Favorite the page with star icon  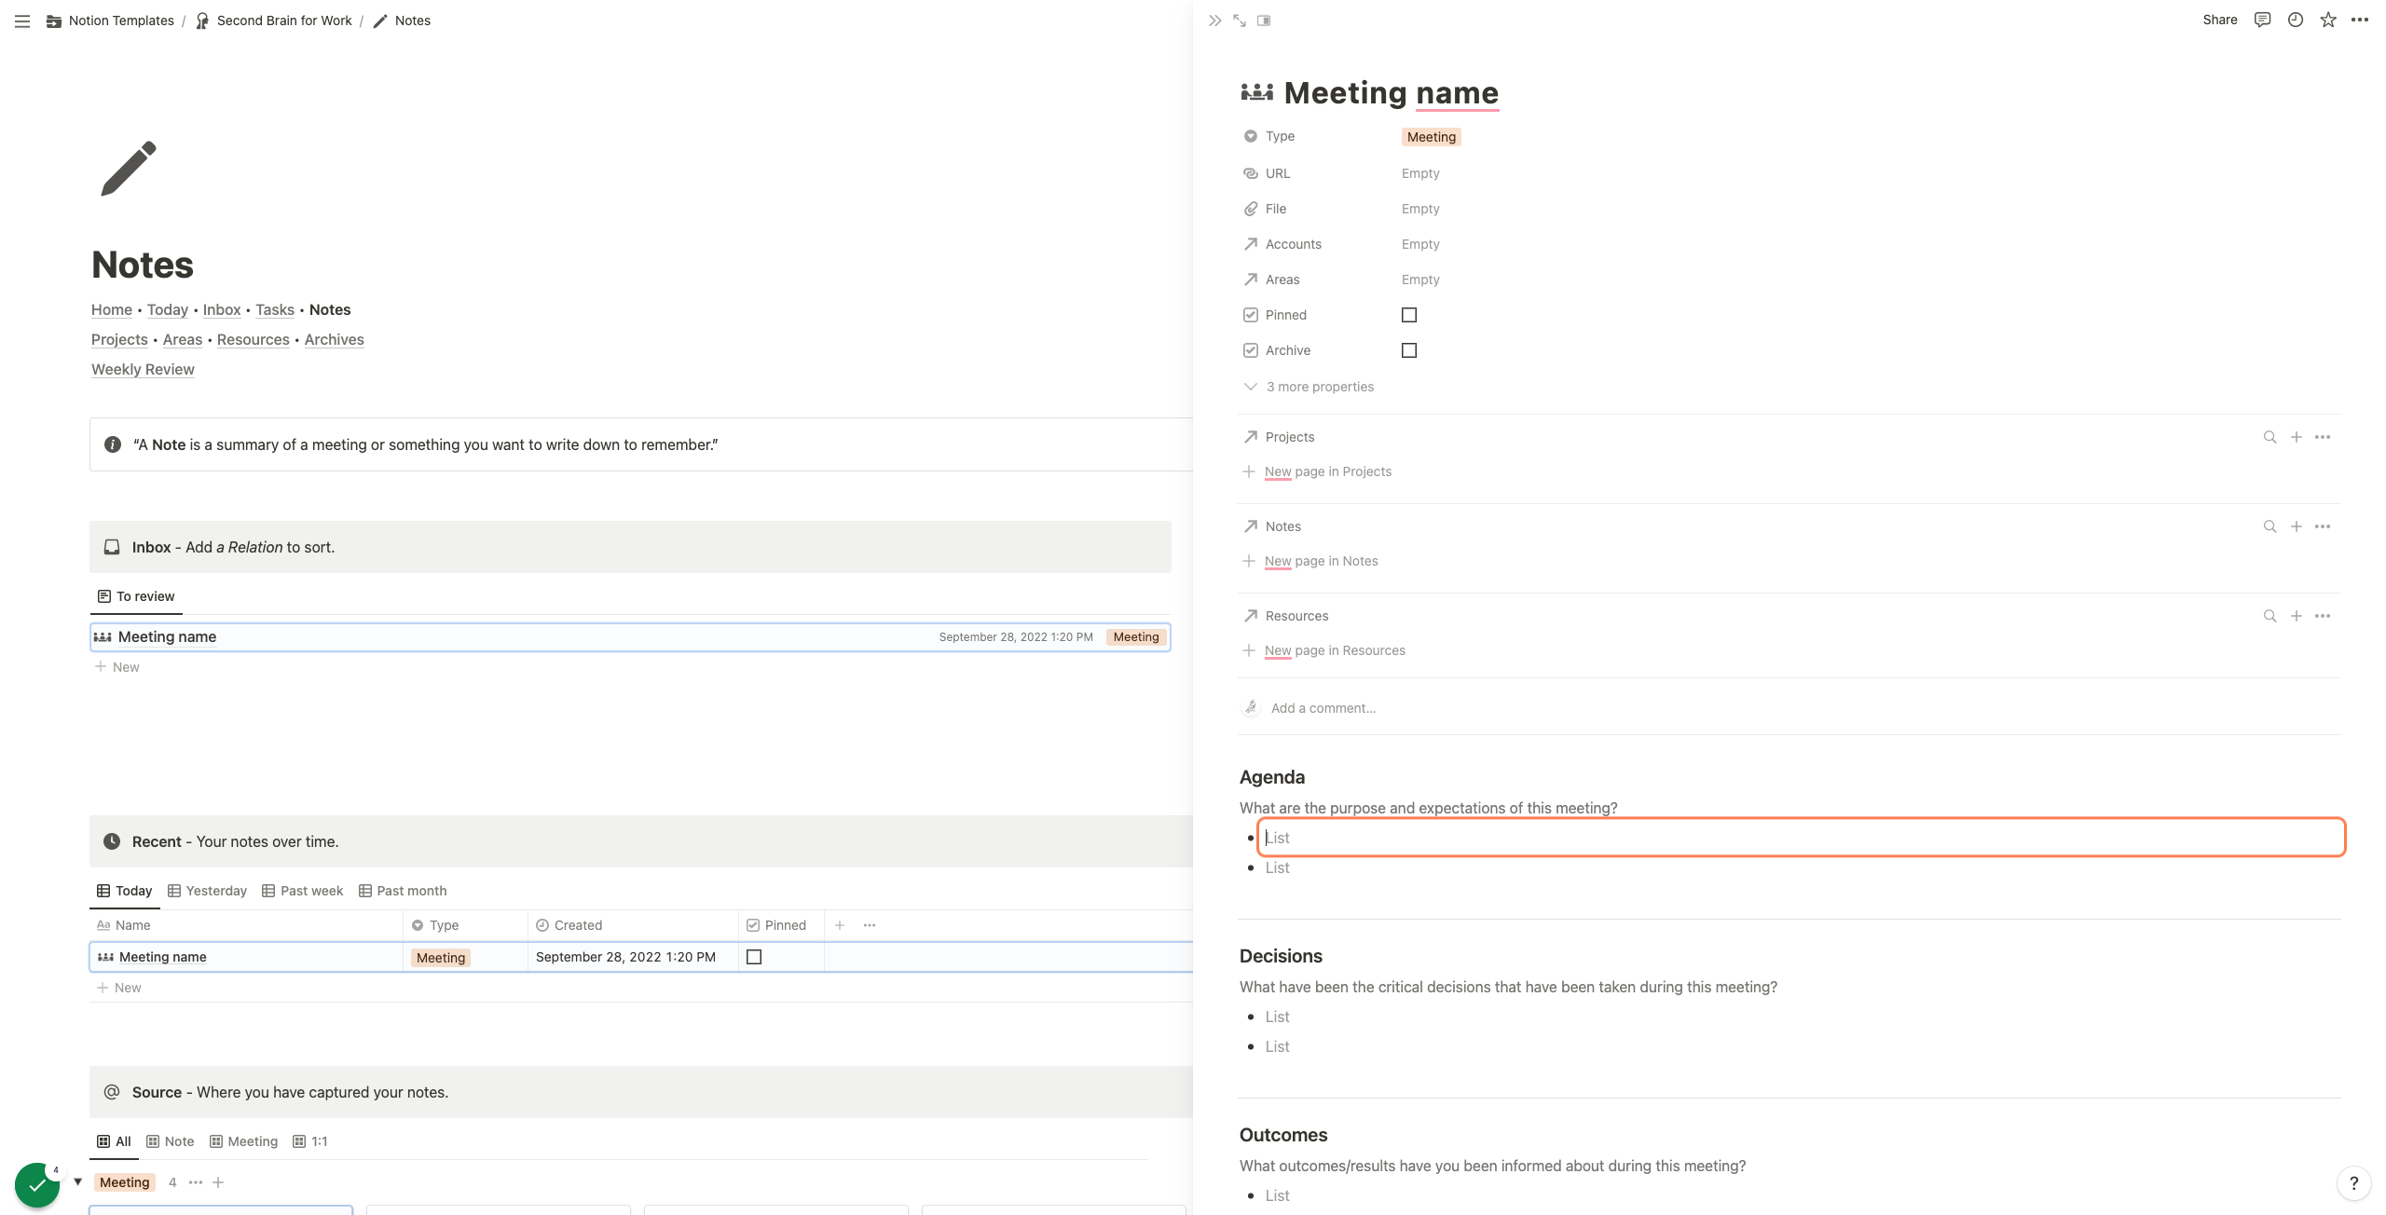(2328, 20)
